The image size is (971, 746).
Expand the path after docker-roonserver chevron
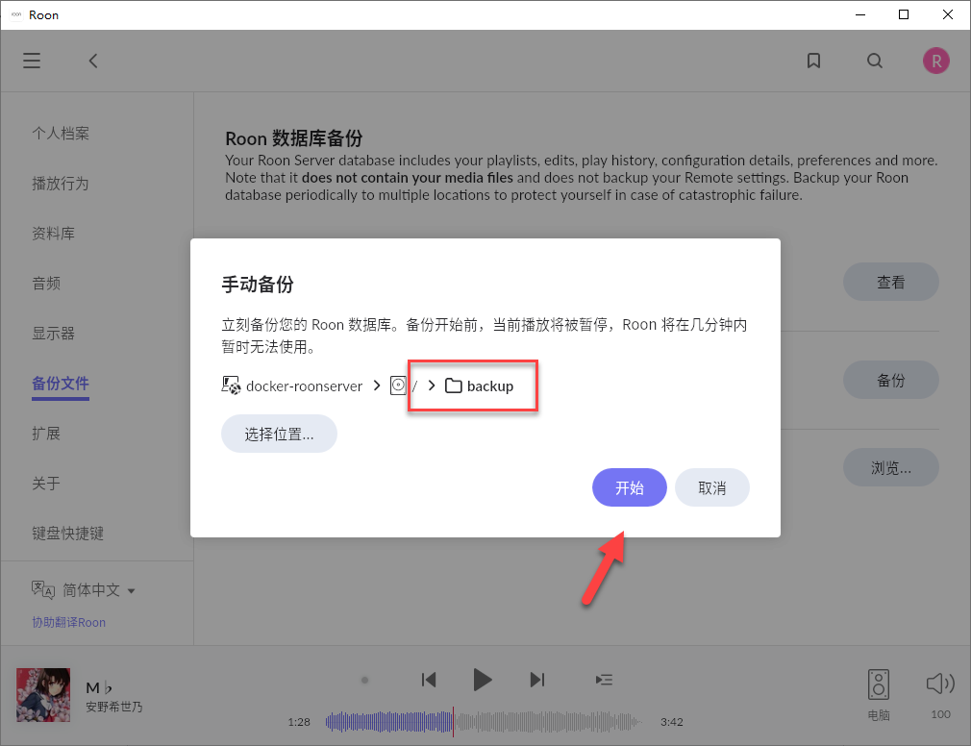point(377,385)
